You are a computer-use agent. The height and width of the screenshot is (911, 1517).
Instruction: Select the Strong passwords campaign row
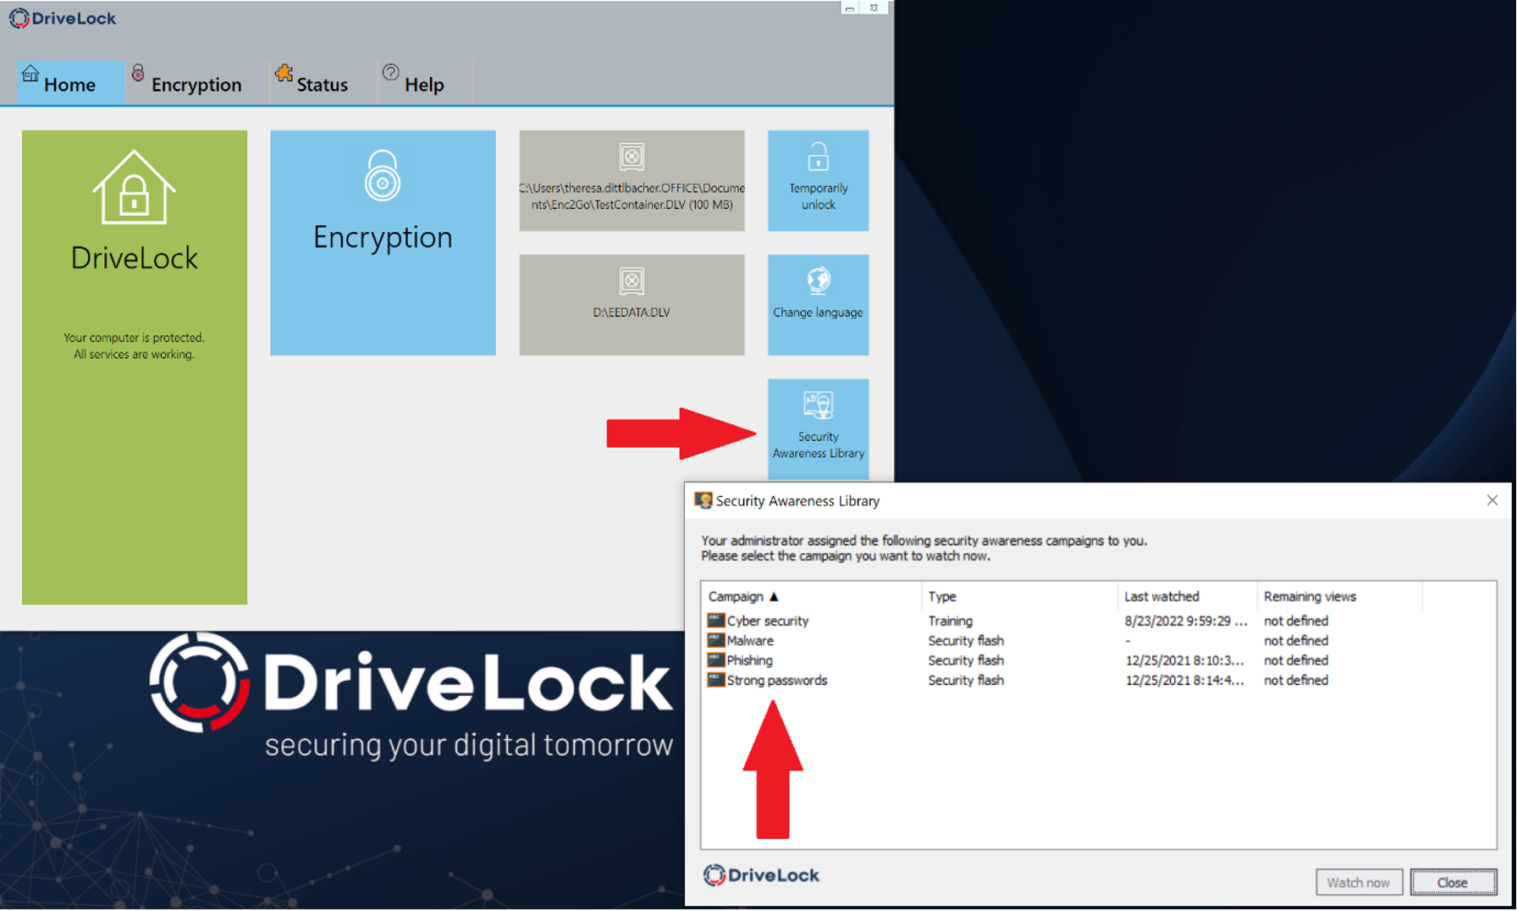tap(1064, 680)
